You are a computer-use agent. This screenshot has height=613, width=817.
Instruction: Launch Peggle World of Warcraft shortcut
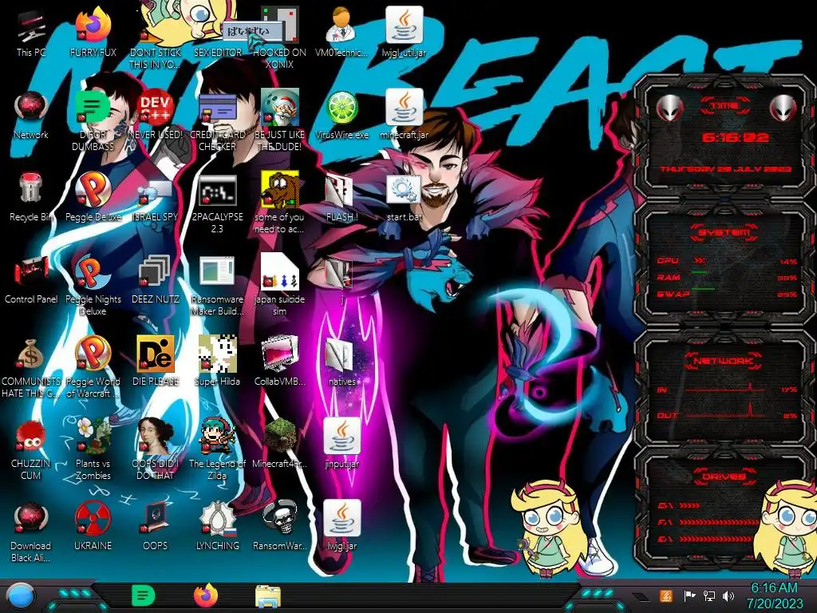[93, 367]
